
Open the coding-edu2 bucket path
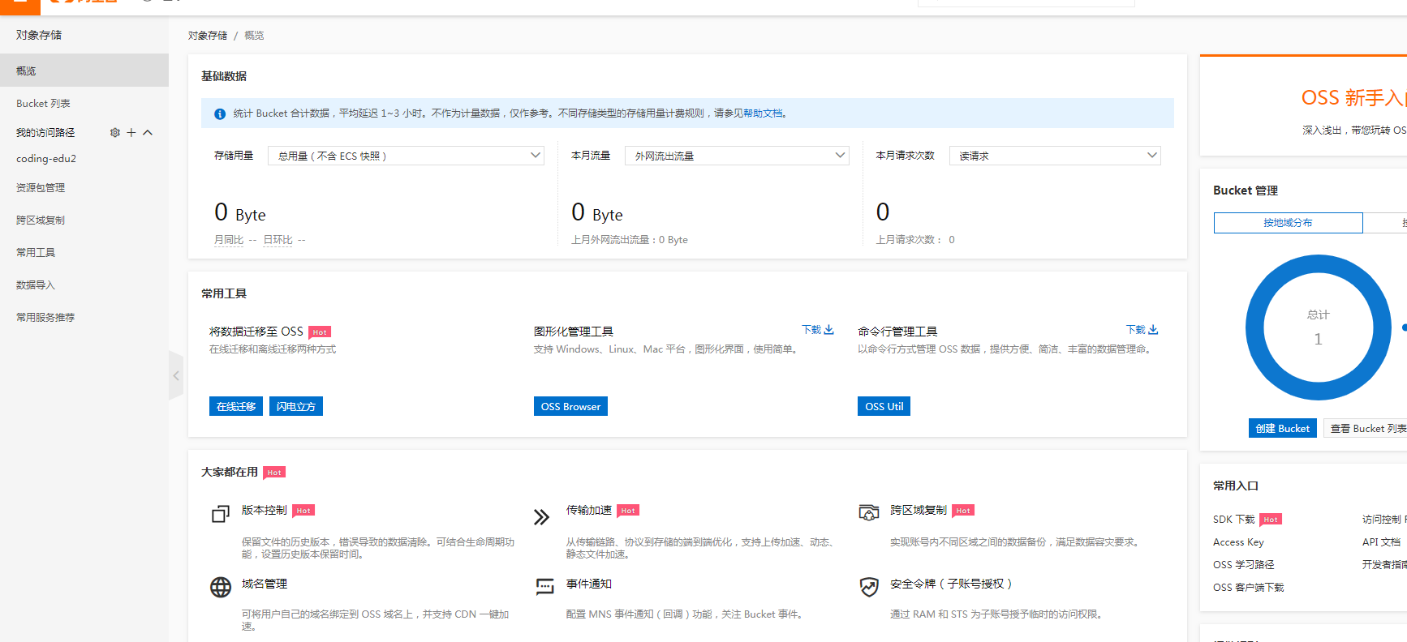46,158
